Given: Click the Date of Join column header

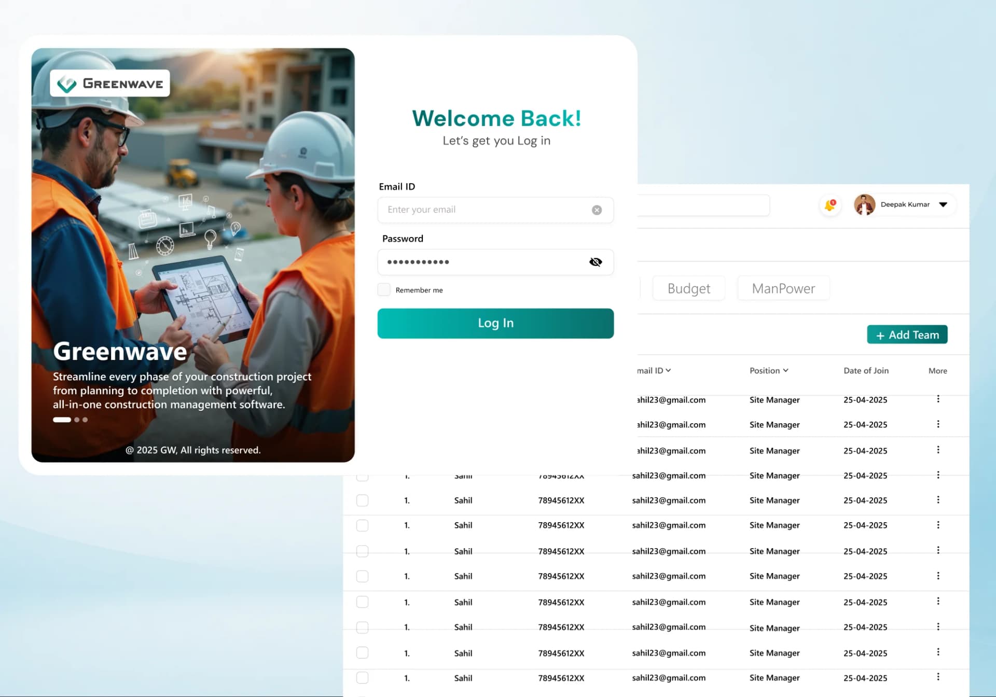Looking at the screenshot, I should coord(866,370).
